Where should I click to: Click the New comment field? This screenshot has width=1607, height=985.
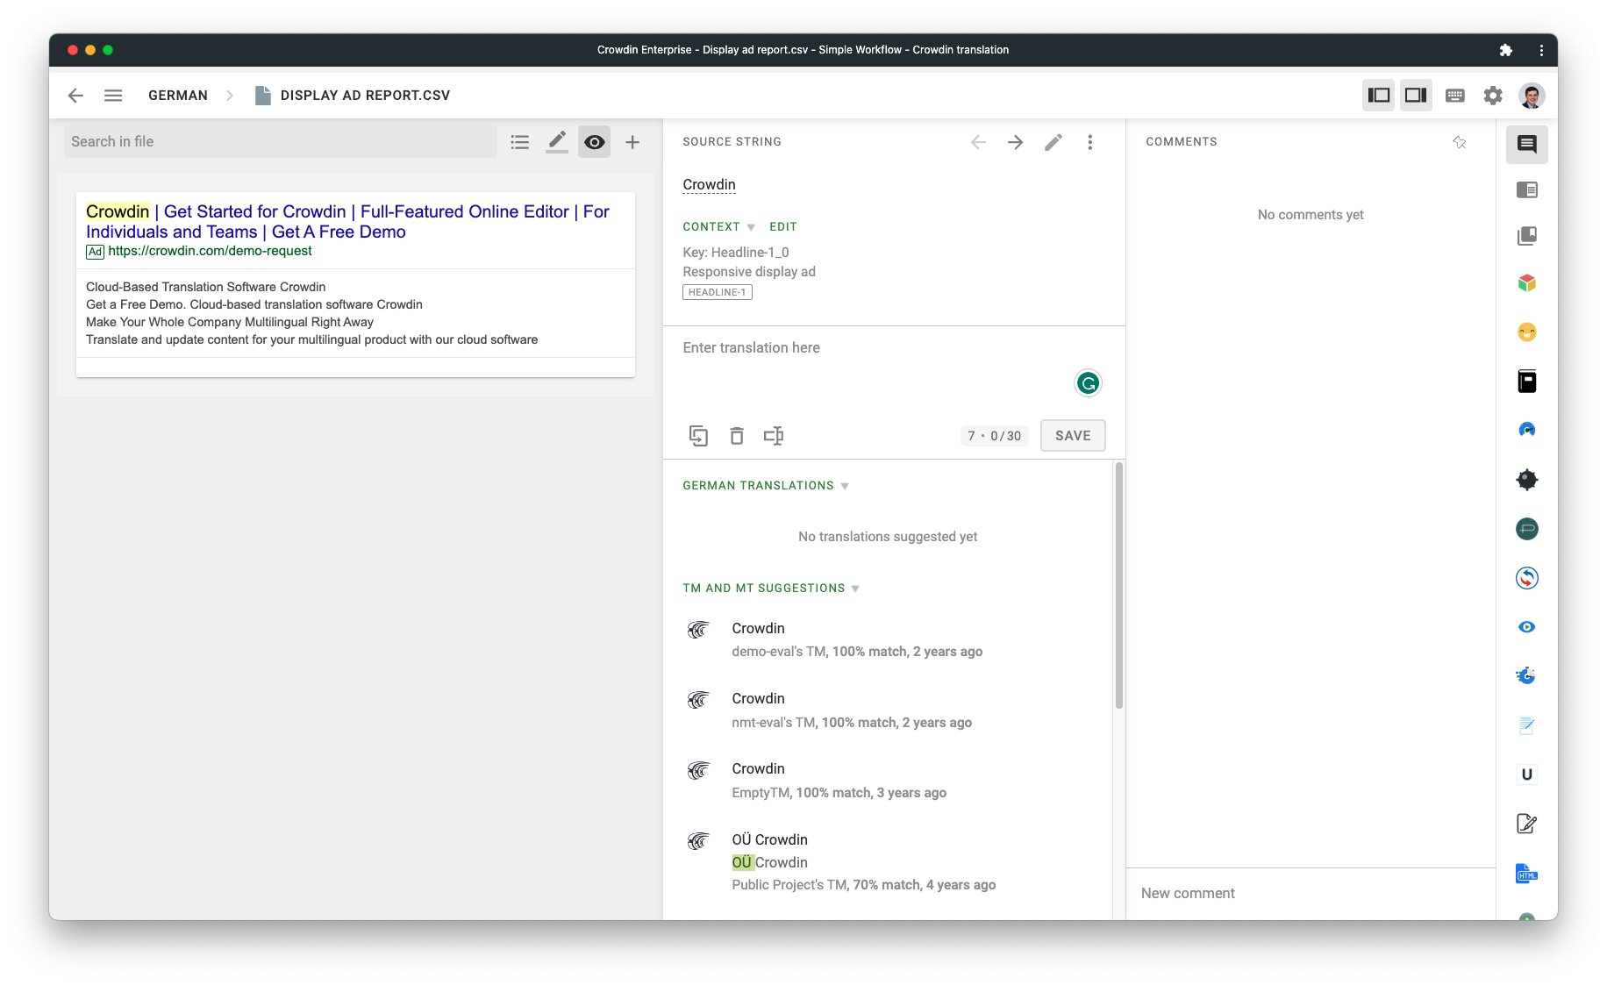[1311, 894]
